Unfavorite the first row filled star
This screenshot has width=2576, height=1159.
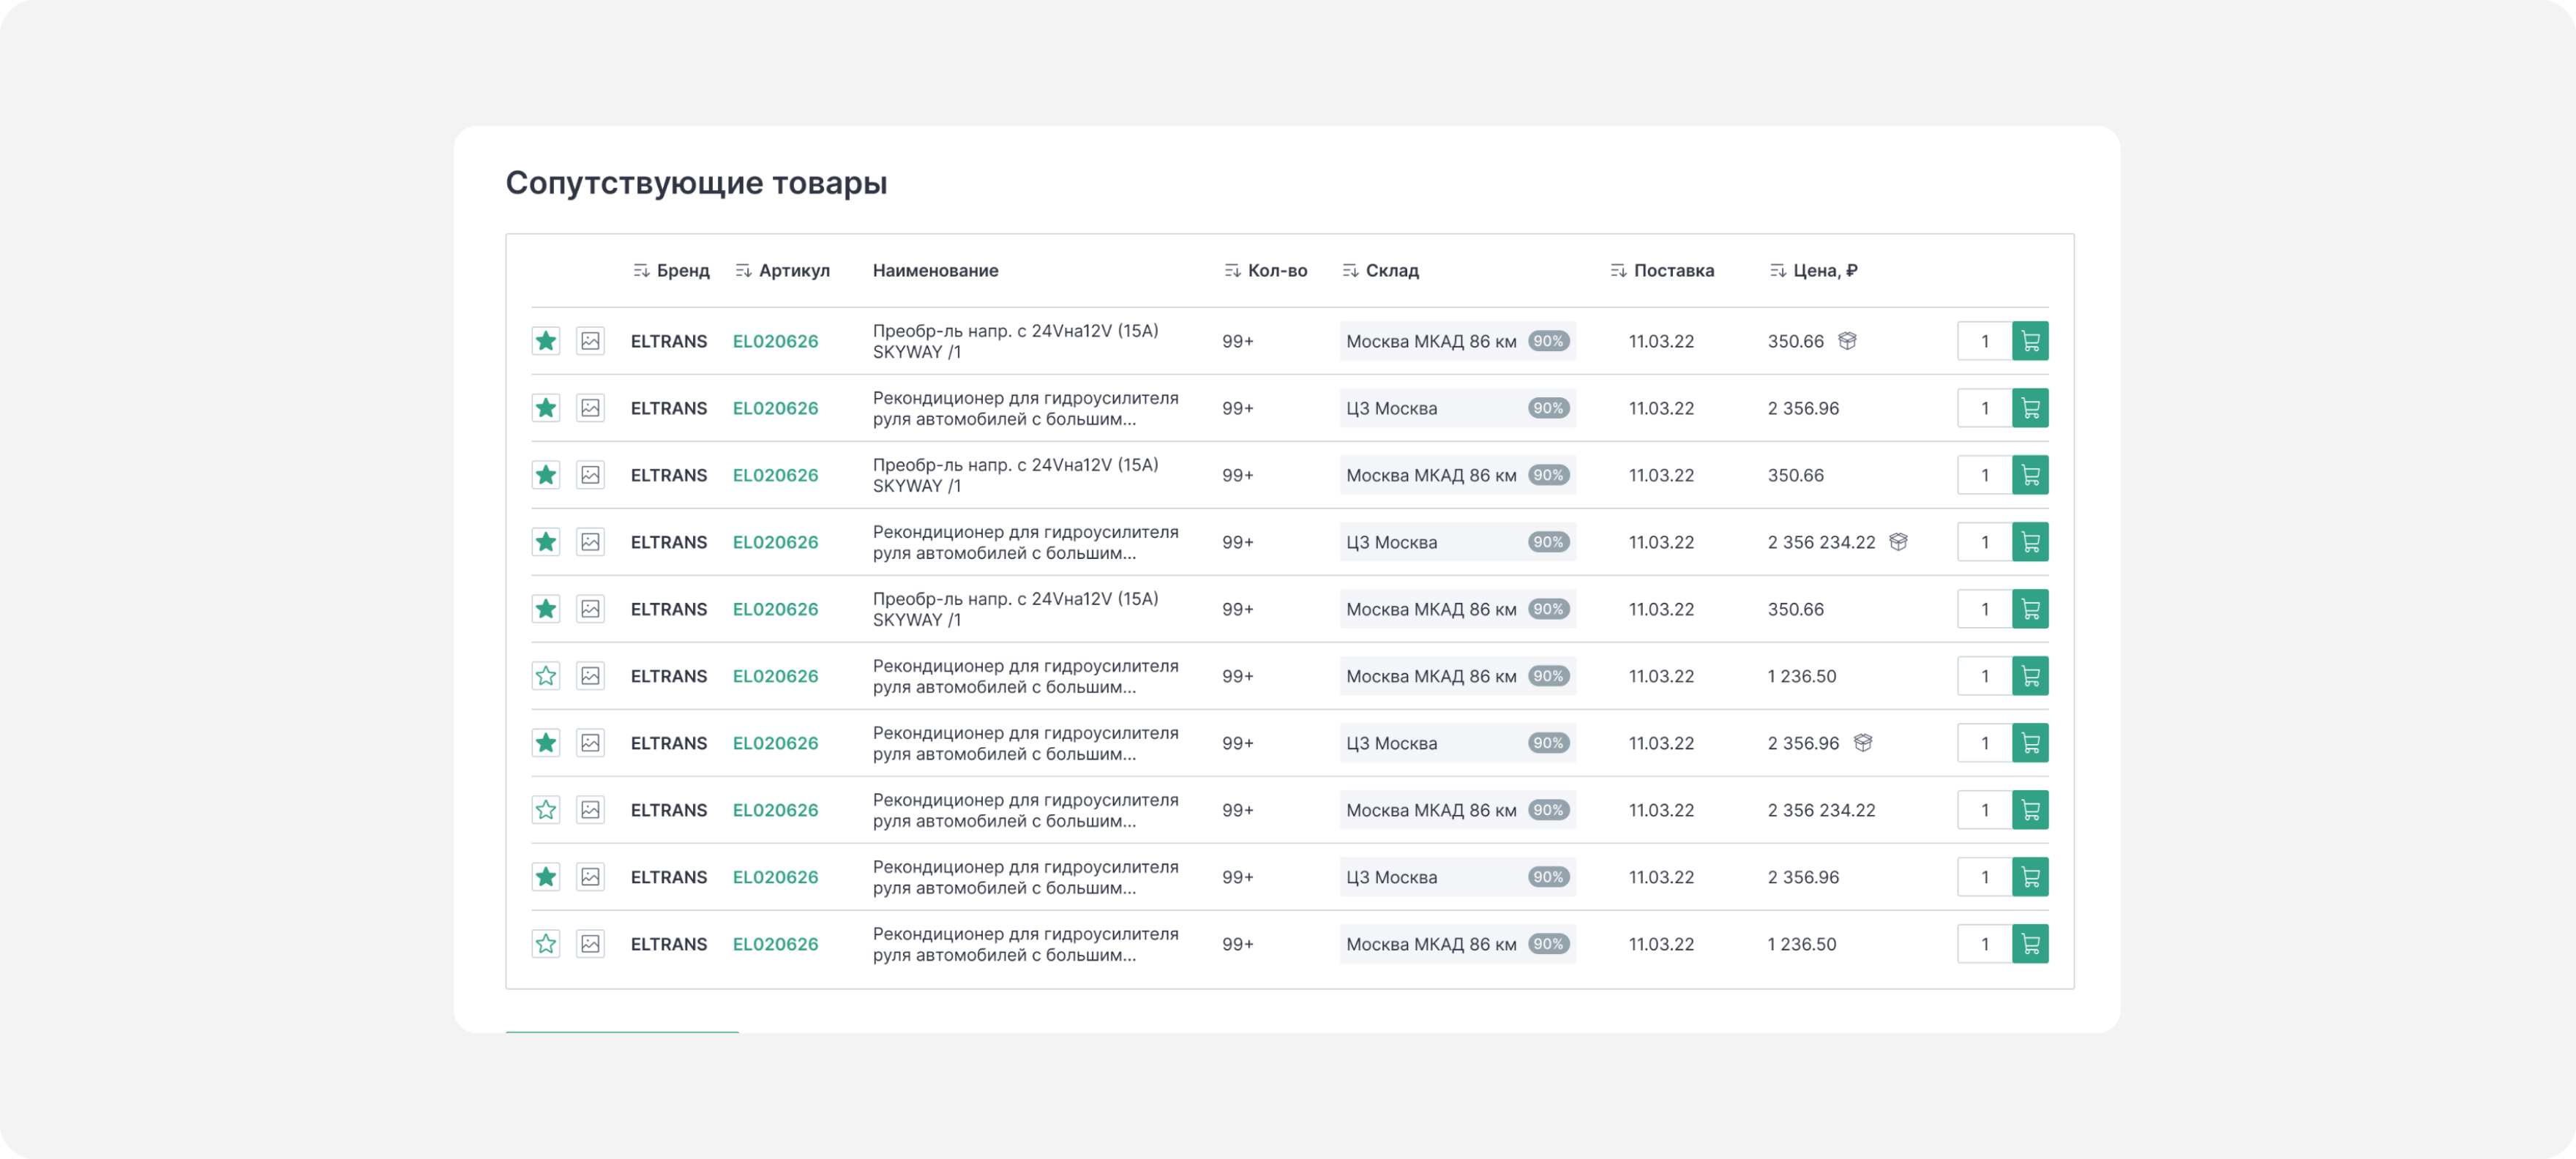pos(545,341)
